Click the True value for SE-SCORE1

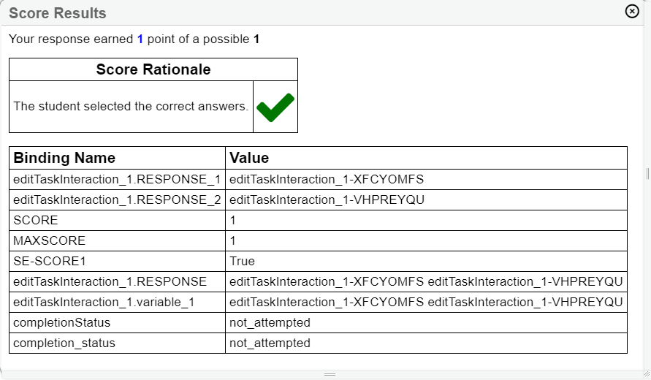pyautogui.click(x=242, y=261)
